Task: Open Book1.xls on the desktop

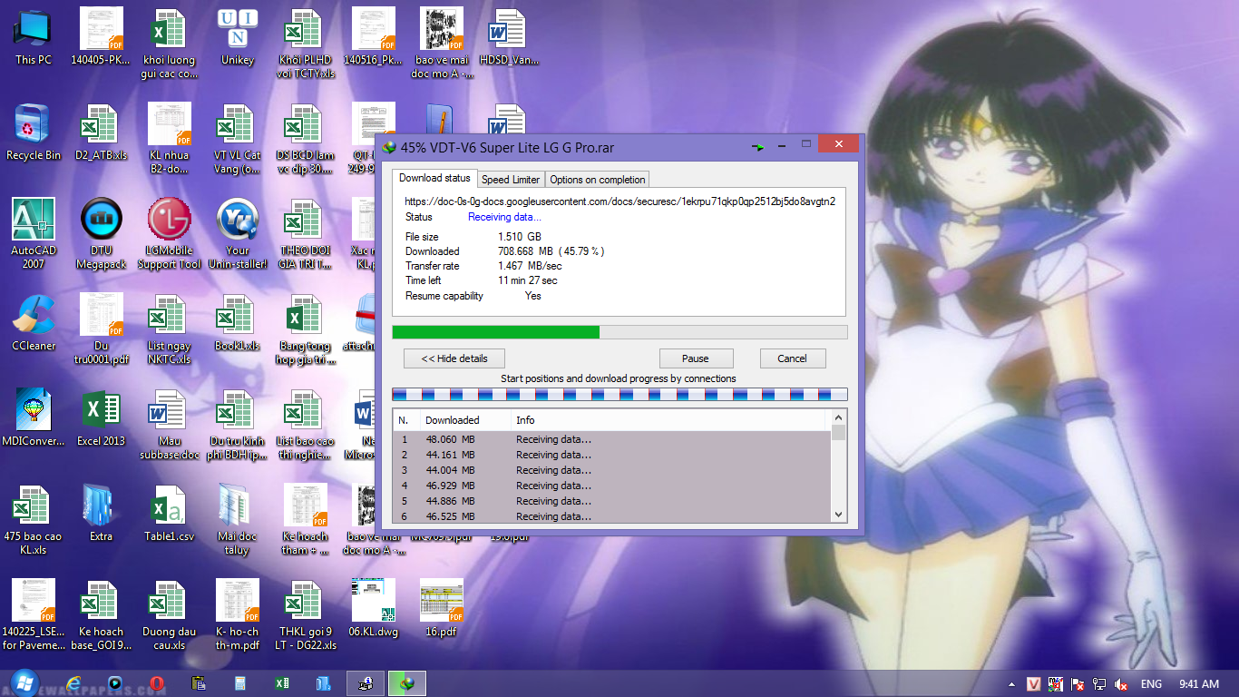Action: (238, 323)
